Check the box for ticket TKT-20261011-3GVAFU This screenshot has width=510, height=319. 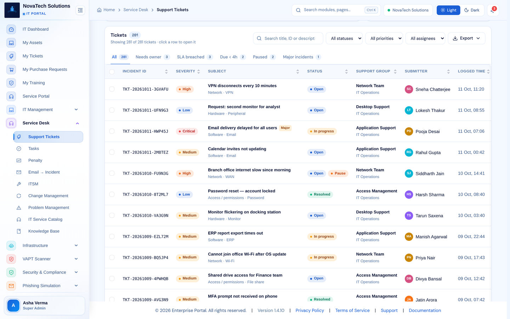pyautogui.click(x=112, y=89)
